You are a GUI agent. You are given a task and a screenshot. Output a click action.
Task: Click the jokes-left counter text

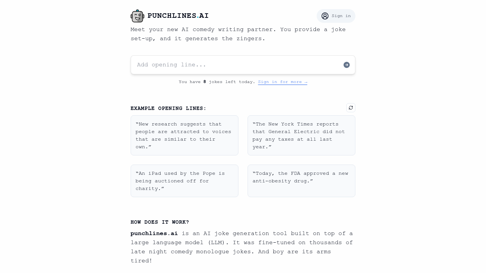216,82
